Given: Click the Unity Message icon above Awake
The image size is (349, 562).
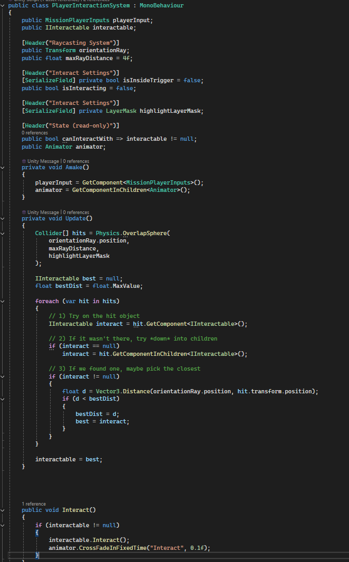Looking at the screenshot, I should [x=24, y=161].
